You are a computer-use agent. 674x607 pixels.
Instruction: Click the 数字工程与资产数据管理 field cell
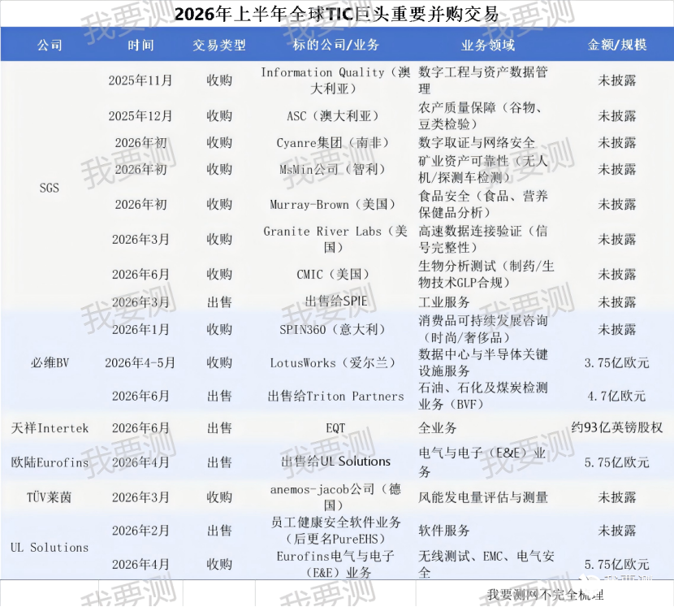tap(483, 80)
